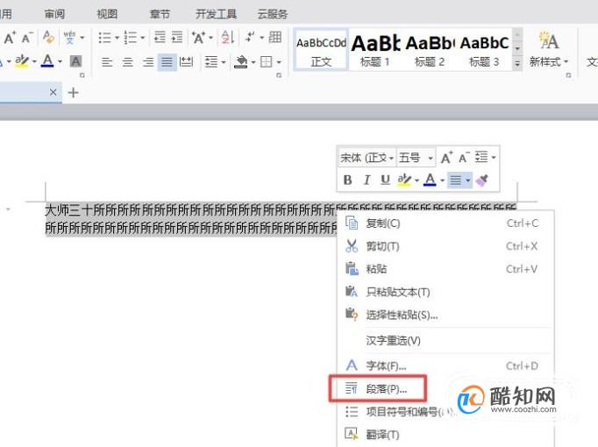This screenshot has width=598, height=447.
Task: Toggle Bold in the mini toolbar
Action: [x=347, y=180]
